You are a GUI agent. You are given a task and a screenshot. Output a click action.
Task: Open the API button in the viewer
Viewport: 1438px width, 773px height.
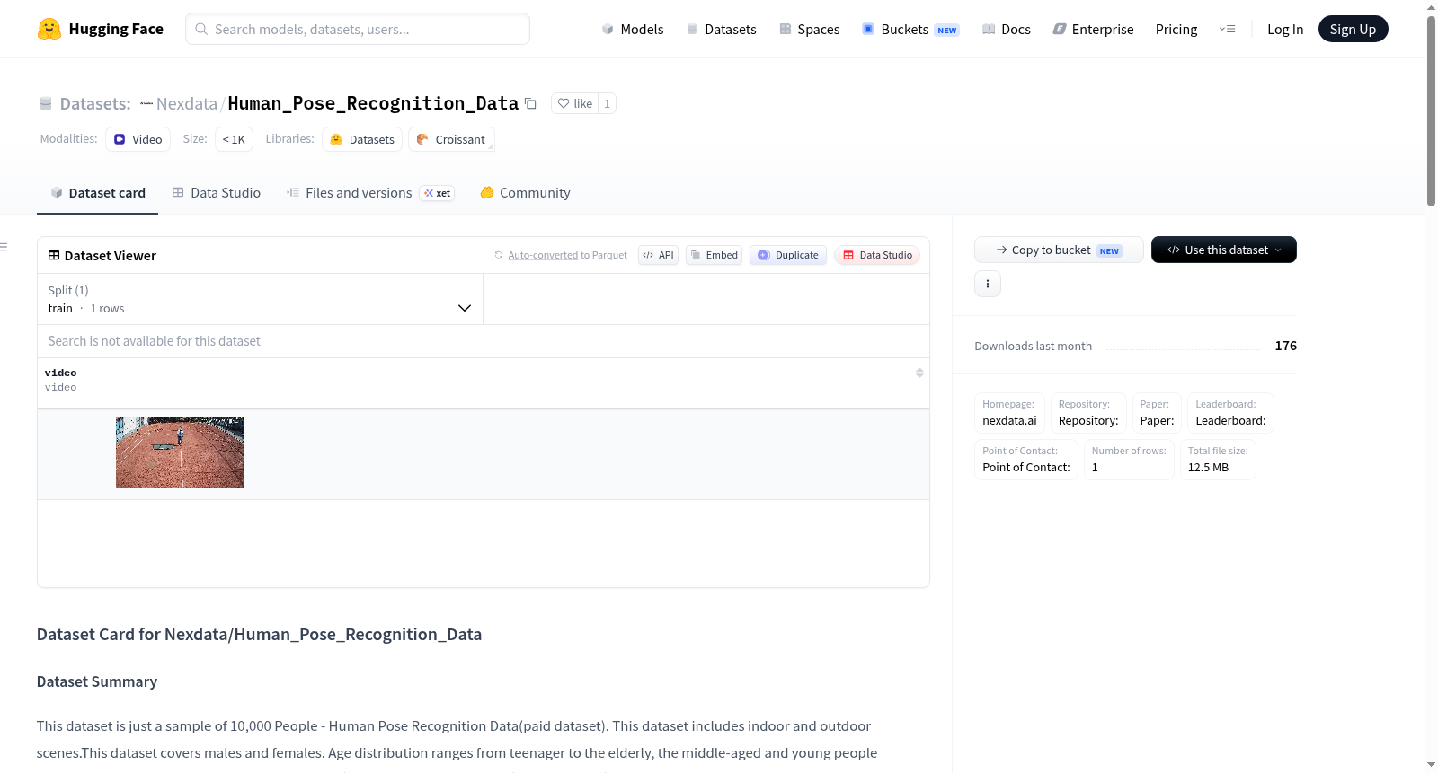(658, 255)
